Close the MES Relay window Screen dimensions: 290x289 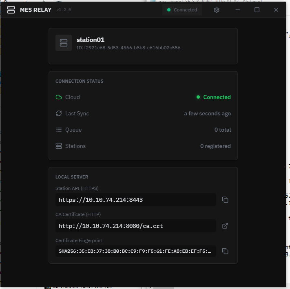click(276, 10)
